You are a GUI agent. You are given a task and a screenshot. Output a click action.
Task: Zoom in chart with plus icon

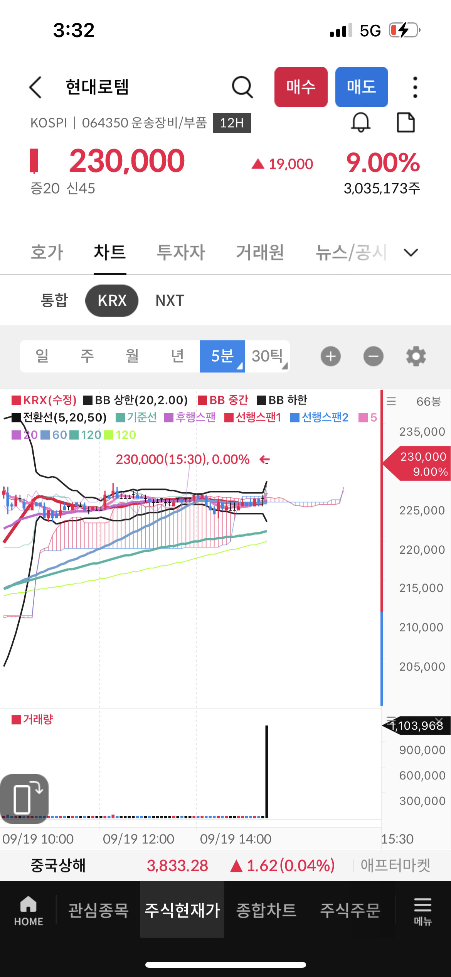click(x=331, y=356)
